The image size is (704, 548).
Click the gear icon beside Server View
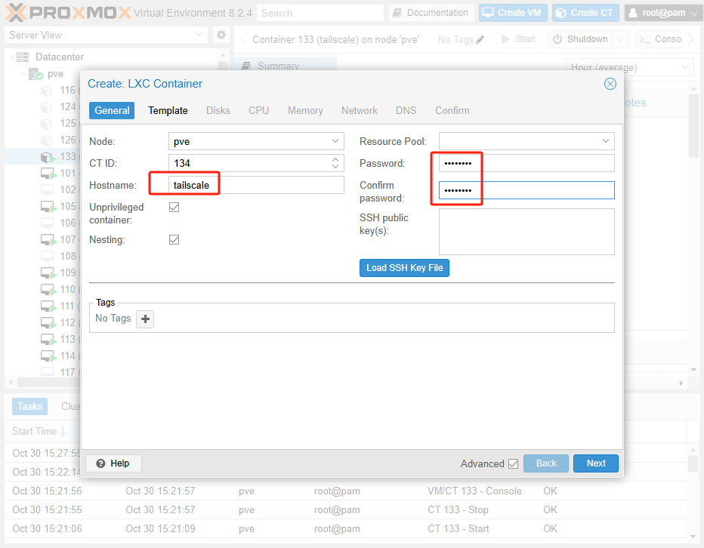221,35
